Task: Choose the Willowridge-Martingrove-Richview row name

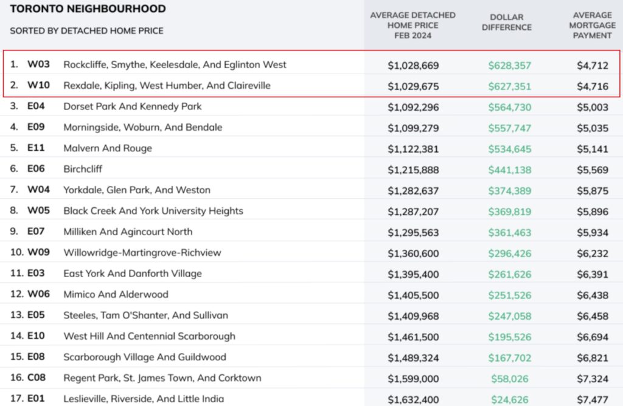Action: 142,253
